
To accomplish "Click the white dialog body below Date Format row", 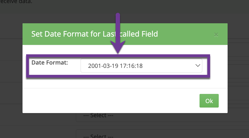I will [x=125, y=83].
